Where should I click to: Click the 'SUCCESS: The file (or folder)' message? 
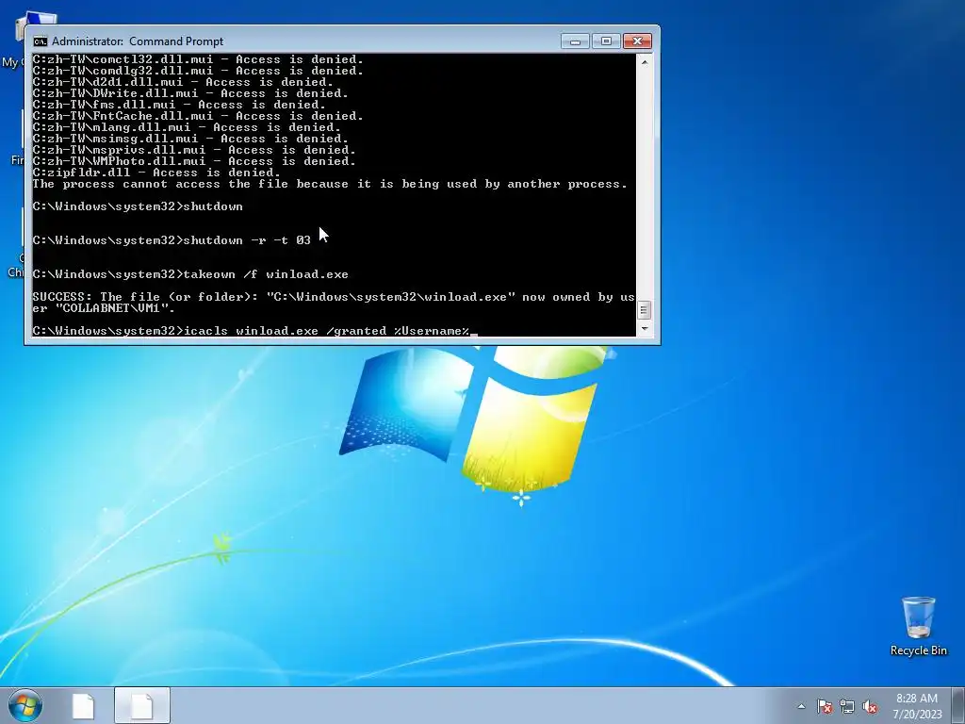pyautogui.click(x=333, y=297)
